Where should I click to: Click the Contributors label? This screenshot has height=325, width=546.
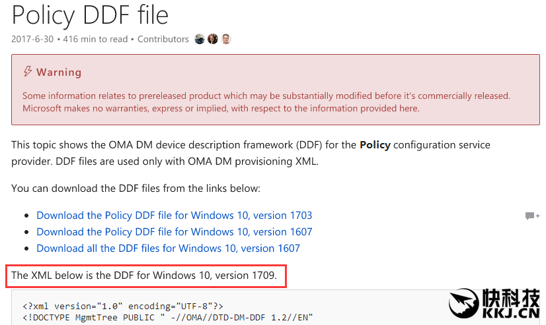coord(163,39)
